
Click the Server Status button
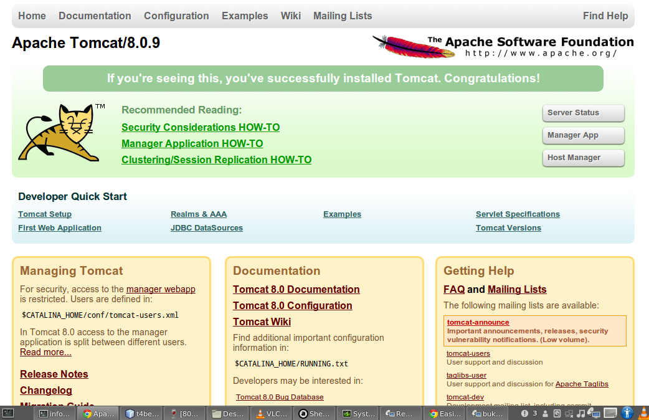(x=583, y=113)
